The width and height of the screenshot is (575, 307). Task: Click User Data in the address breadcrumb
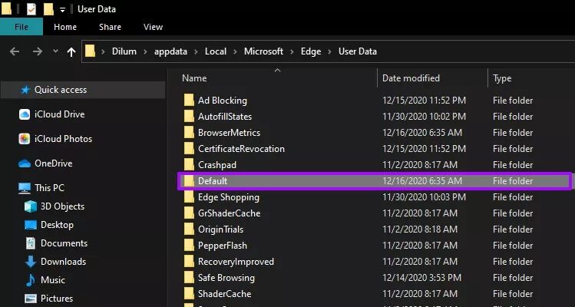click(358, 51)
